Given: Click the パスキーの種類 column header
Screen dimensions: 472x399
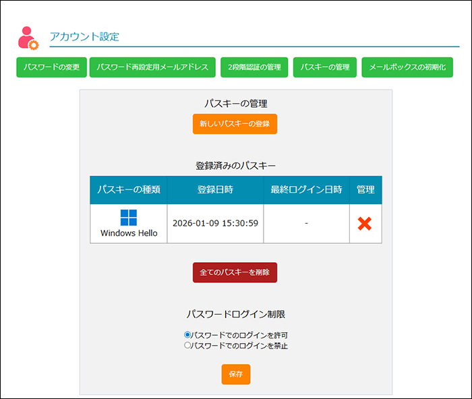Looking at the screenshot, I should [x=129, y=190].
